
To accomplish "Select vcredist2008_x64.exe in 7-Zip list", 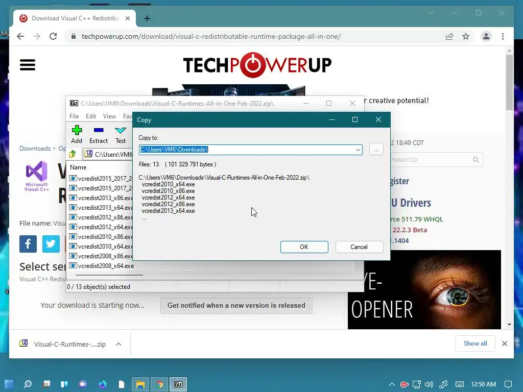I will click(x=102, y=266).
